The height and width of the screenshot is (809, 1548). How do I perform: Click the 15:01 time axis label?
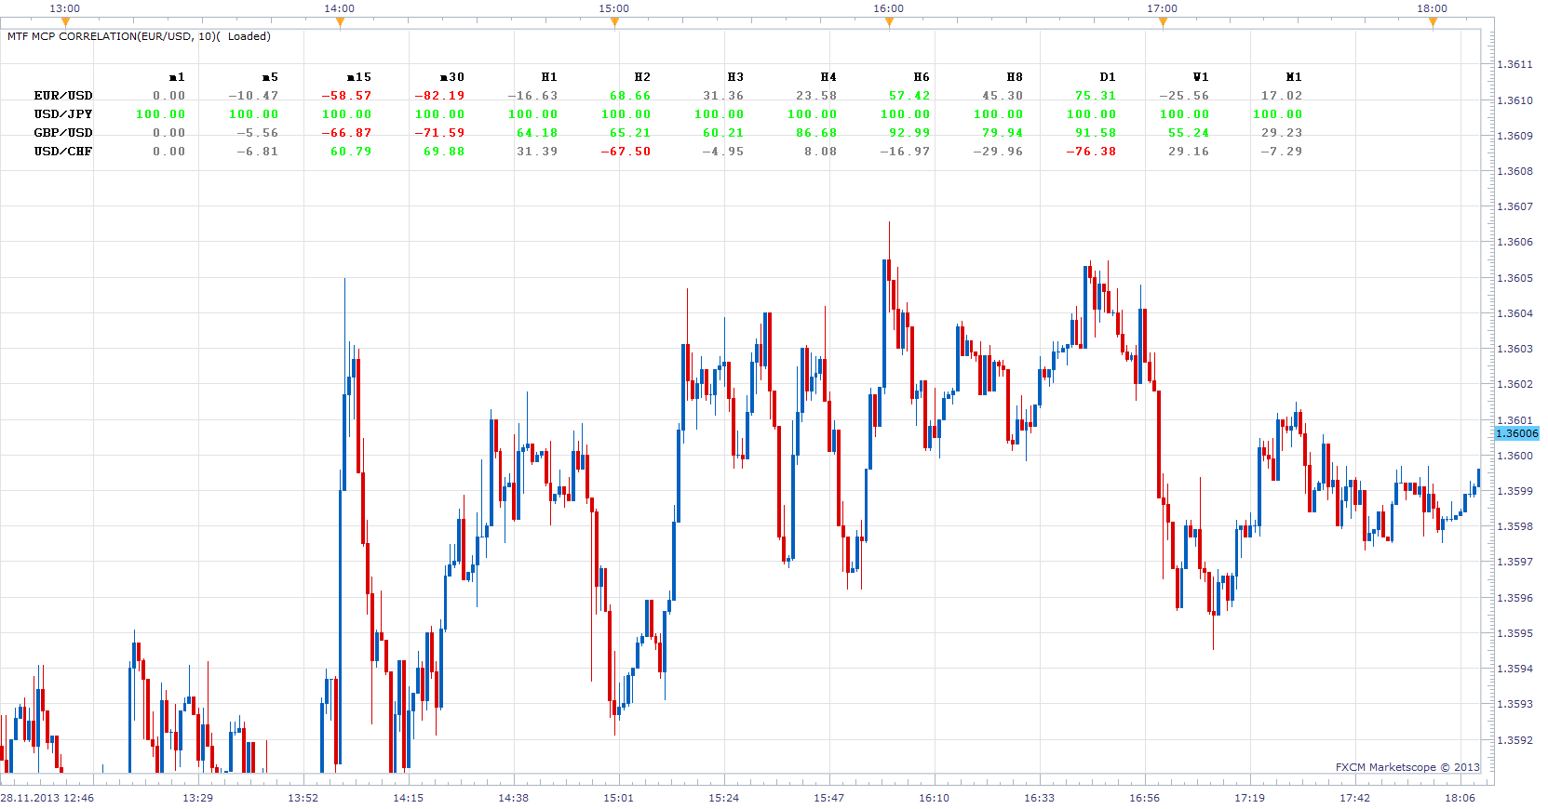click(618, 798)
